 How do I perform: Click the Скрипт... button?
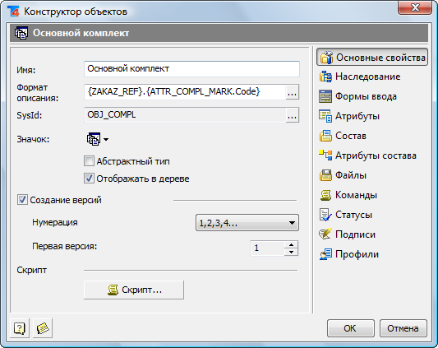134,290
